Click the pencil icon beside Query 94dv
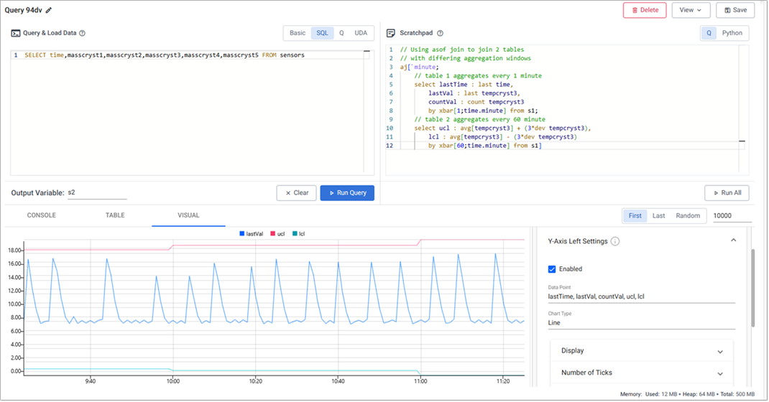 click(x=49, y=10)
